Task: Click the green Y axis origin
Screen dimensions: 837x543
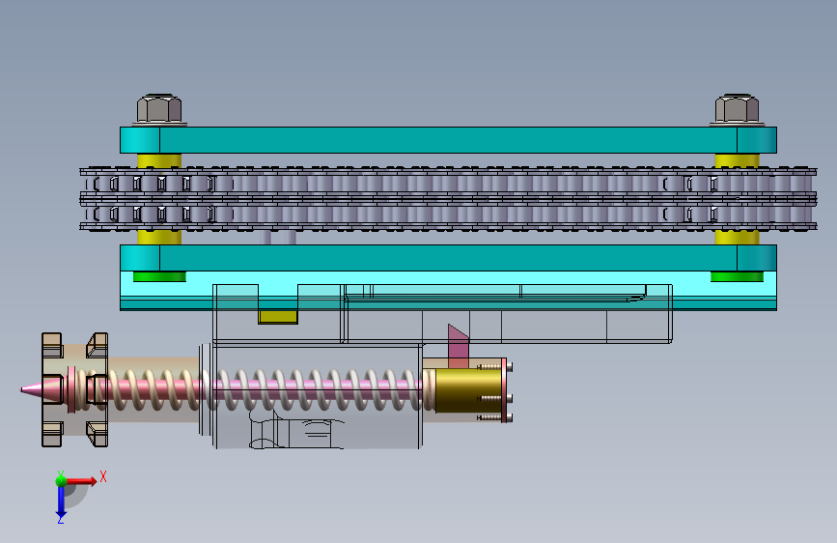Action: coord(61,480)
